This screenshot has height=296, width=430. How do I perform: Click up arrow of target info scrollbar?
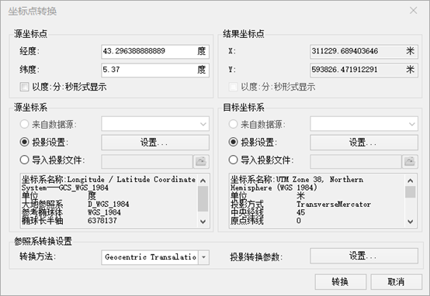[411, 181]
